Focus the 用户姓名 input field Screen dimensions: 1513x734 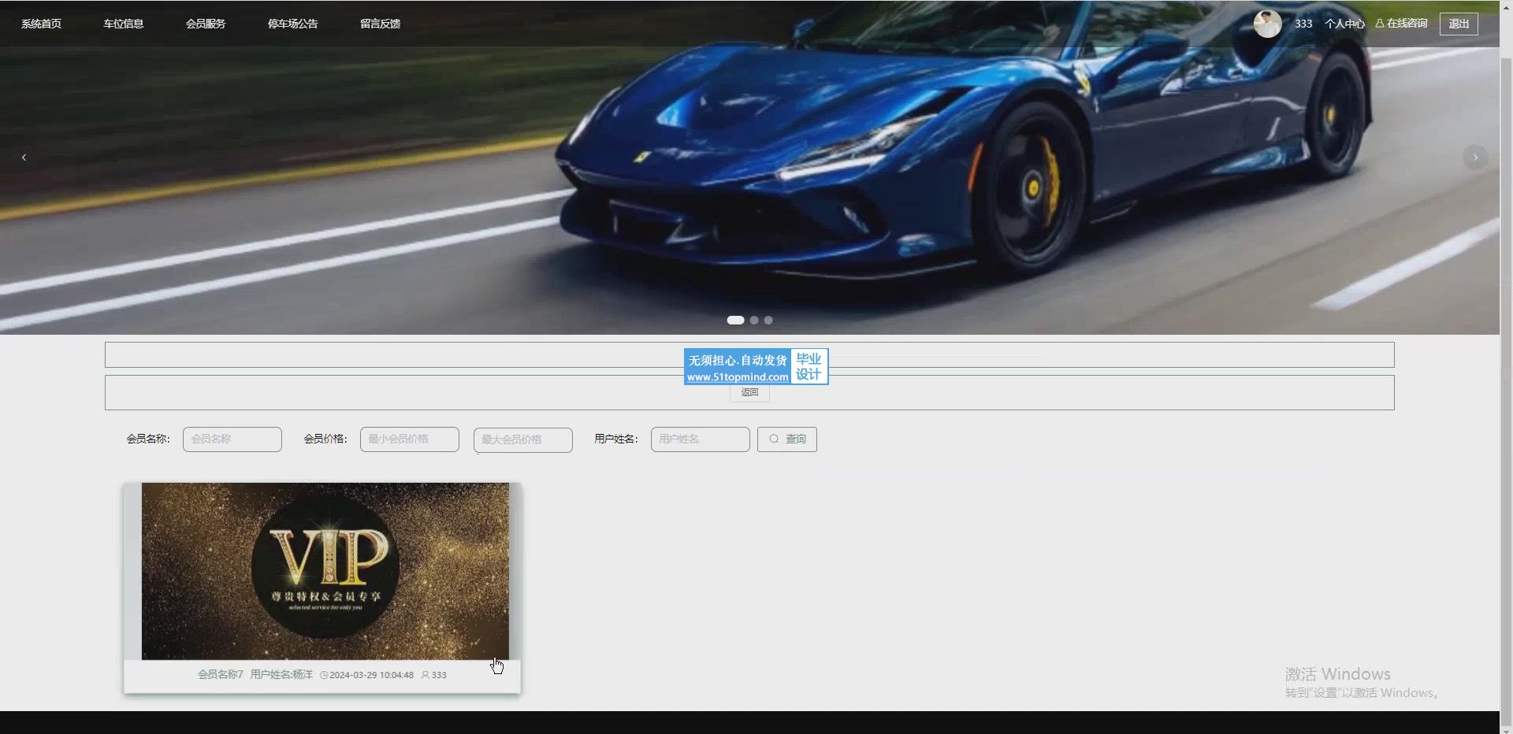pos(701,439)
